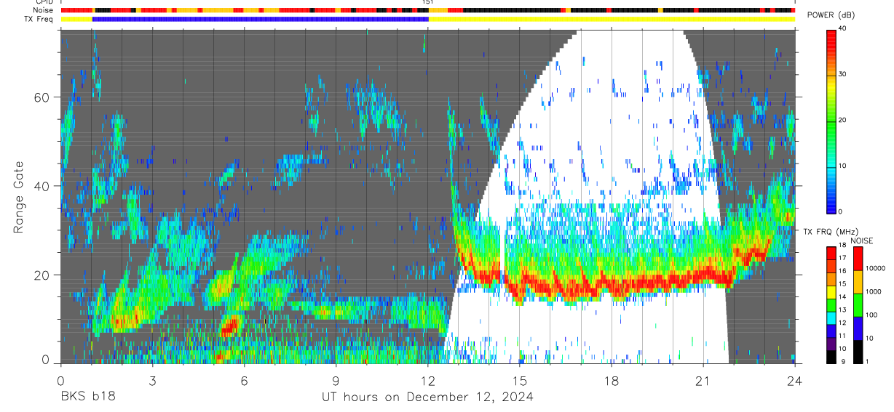Click the '18' hour tick label on time axis
This screenshot has height=412, width=894.
coord(612,381)
